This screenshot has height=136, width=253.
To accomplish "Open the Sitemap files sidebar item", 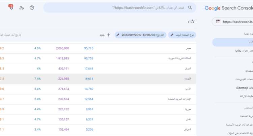I will [245, 88].
